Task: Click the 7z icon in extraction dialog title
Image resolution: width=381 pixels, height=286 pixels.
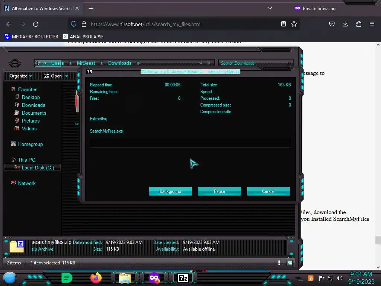Action: tap(89, 71)
